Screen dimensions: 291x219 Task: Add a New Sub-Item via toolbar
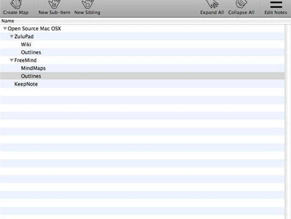54,8
